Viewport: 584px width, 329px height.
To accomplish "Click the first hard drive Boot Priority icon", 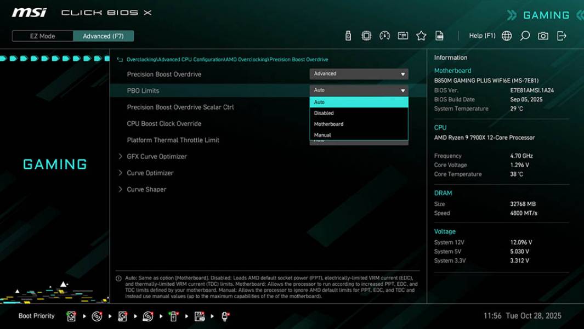I will tap(71, 316).
